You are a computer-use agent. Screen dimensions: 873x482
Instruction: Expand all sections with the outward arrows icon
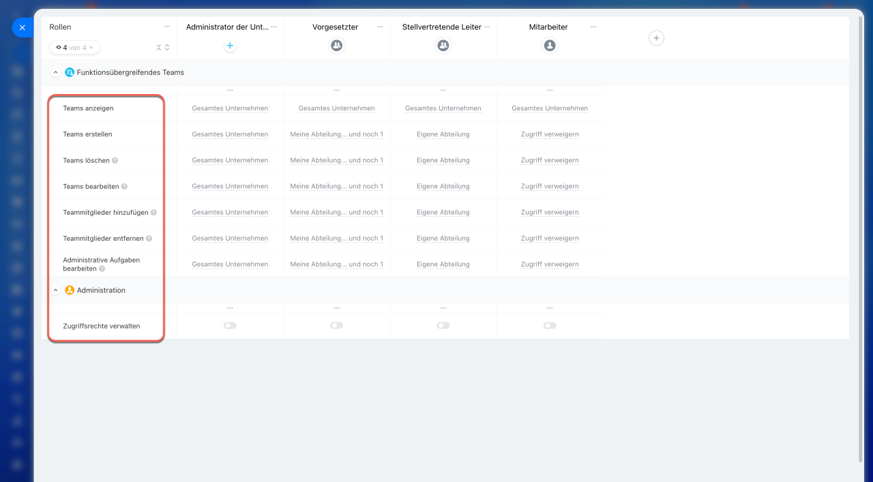click(x=168, y=48)
